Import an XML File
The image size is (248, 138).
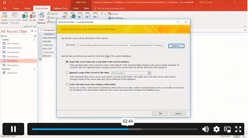click(53, 18)
